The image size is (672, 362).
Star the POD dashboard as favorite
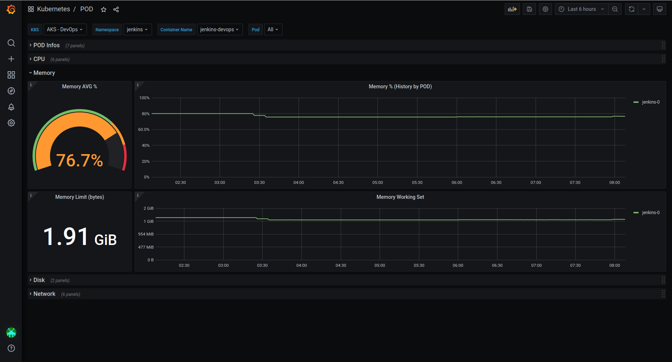pyautogui.click(x=104, y=9)
